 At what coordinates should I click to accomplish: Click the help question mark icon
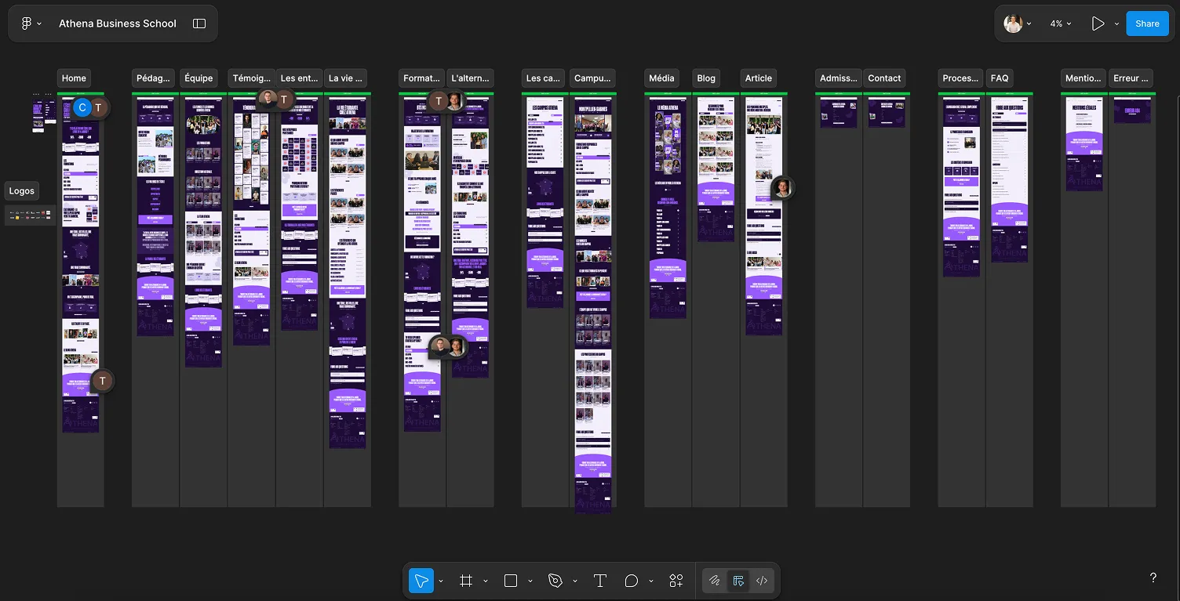coord(1153,577)
